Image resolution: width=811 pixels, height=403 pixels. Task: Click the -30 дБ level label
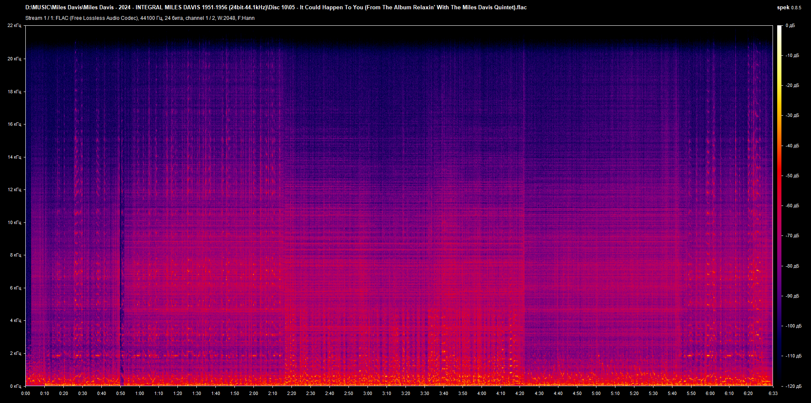(x=792, y=115)
